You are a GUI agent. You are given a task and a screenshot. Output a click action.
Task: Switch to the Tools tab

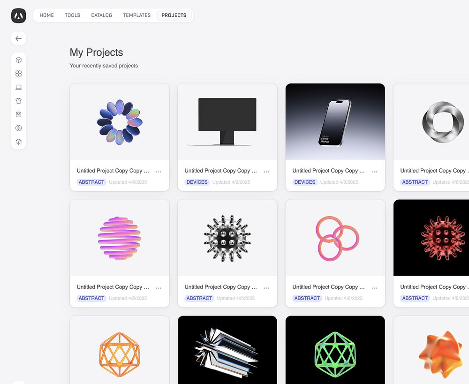tap(72, 15)
